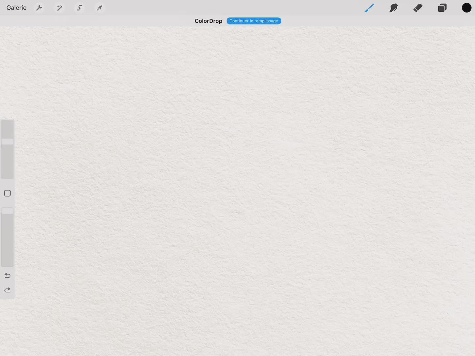This screenshot has width=475, height=356.
Task: Activate the Selection tool
Action: pyautogui.click(x=79, y=8)
